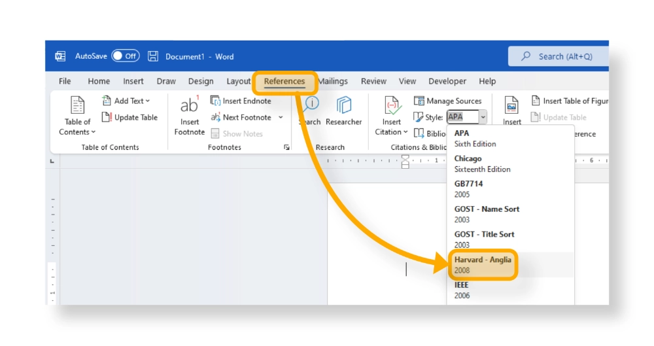Click the Insert Footnote icon
The image size is (654, 346).
point(190,106)
